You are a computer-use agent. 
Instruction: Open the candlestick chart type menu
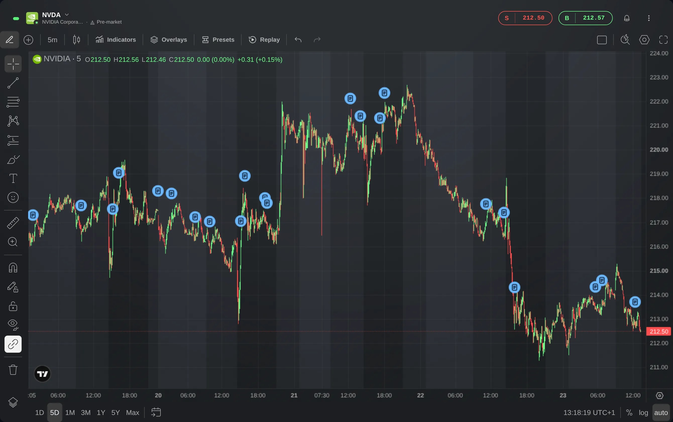(x=76, y=40)
